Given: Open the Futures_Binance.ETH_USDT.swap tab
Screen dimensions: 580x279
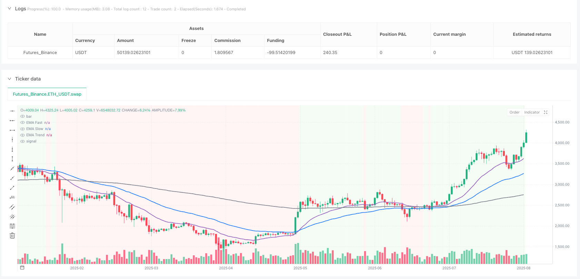Looking at the screenshot, I should [x=47, y=94].
